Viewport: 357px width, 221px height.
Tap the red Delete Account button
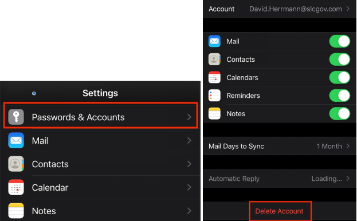coord(280,211)
